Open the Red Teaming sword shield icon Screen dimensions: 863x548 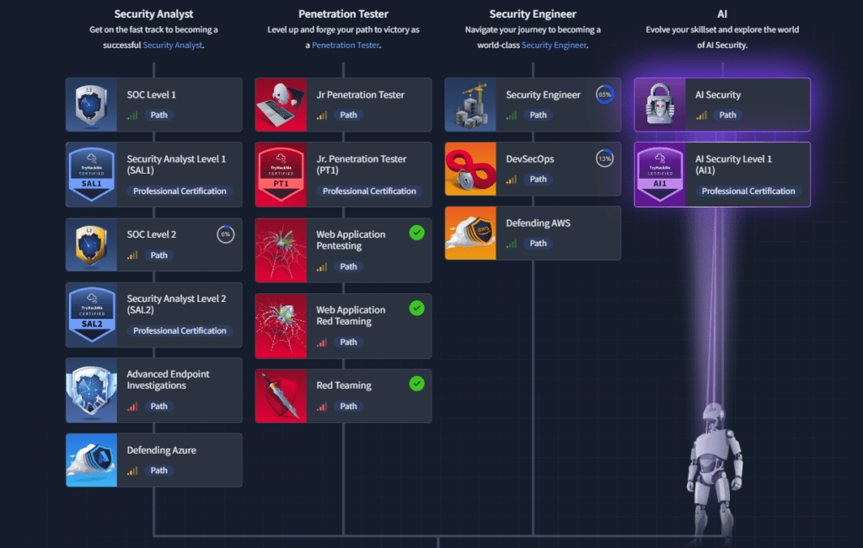[281, 395]
